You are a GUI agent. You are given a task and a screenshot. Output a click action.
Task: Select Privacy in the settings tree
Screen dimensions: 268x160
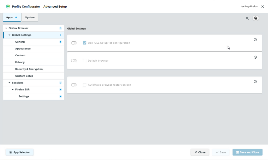33,62
